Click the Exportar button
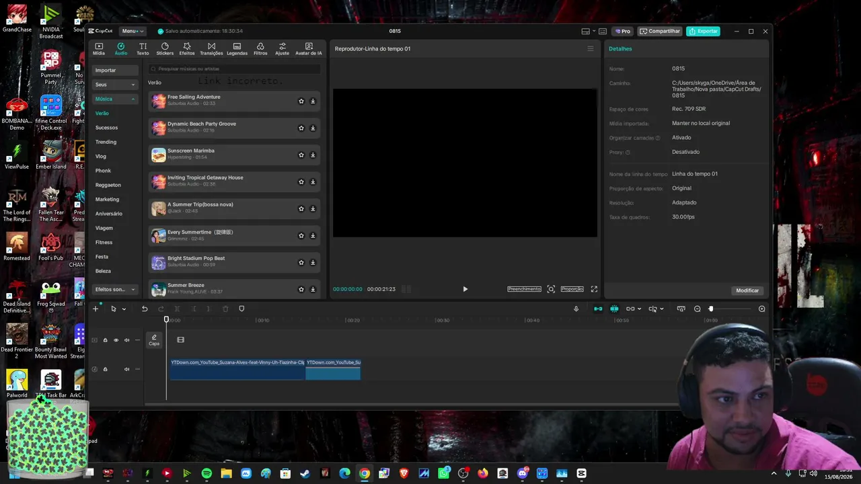Image resolution: width=861 pixels, height=484 pixels. click(x=703, y=31)
